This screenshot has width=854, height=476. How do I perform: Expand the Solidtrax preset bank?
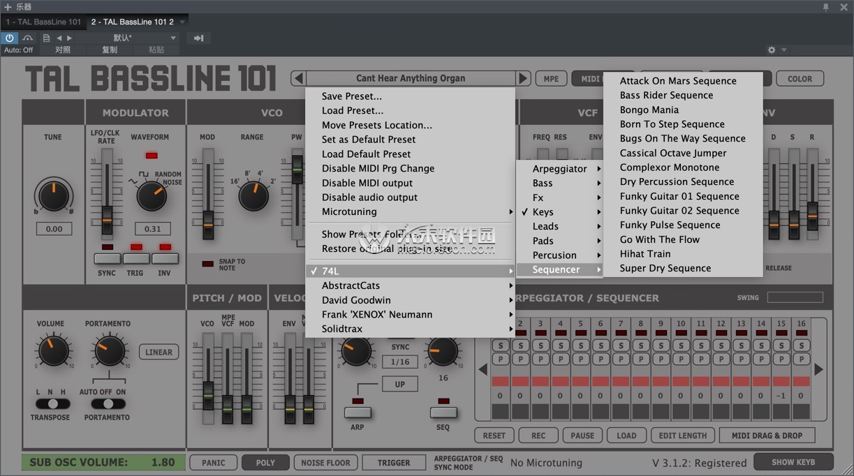click(x=411, y=329)
